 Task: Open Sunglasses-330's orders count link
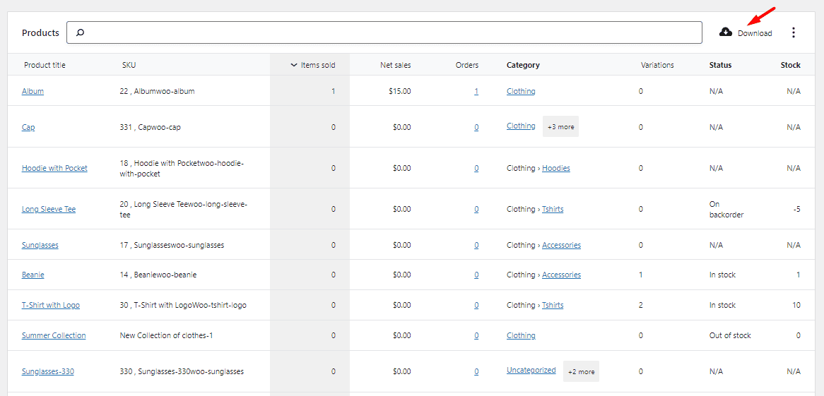[x=476, y=371]
